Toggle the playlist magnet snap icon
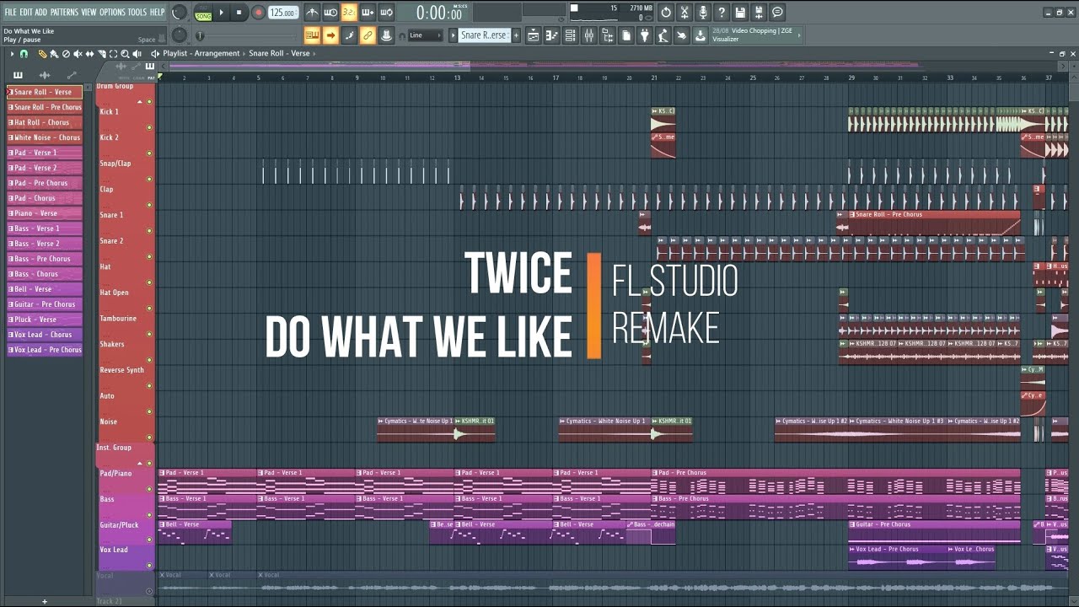Viewport: 1079px width, 607px height. point(24,54)
